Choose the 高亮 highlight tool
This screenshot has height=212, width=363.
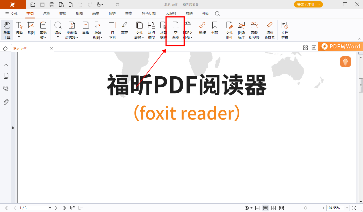point(125,28)
